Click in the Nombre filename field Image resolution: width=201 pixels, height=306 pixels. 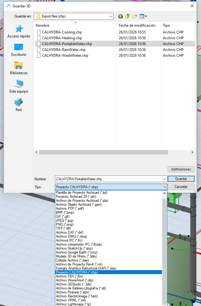(x=109, y=179)
